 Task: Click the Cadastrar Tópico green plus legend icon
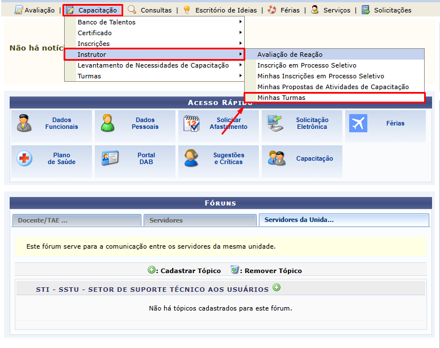[x=152, y=270]
